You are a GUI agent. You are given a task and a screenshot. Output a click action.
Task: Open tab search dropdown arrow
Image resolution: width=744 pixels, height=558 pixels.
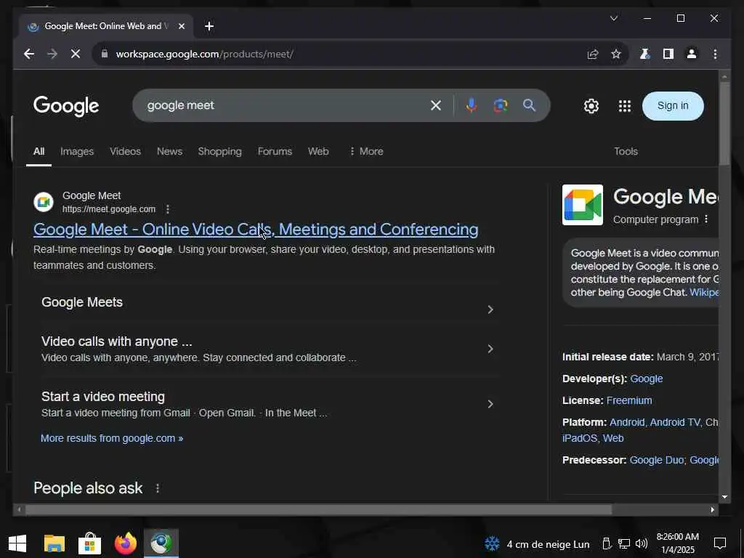click(613, 18)
